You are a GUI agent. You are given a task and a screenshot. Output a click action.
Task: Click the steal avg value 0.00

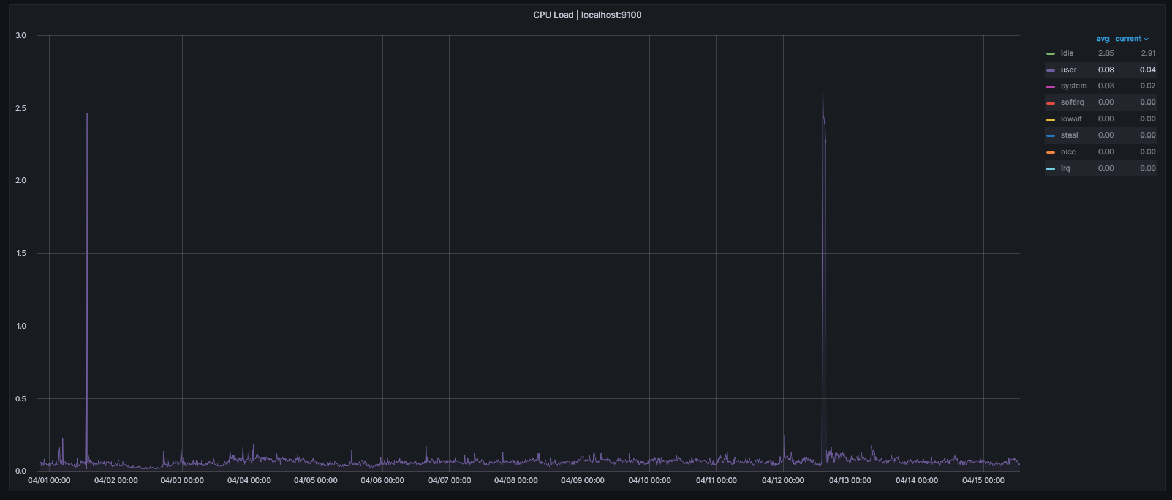(1106, 135)
